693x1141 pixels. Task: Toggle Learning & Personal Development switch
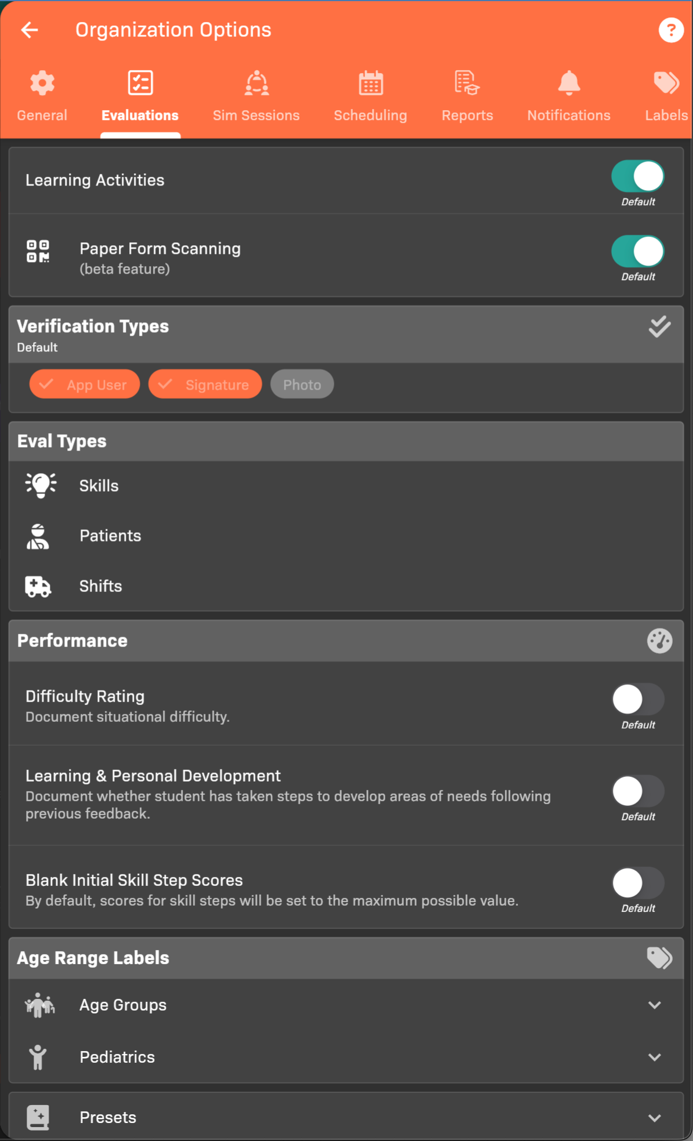point(637,791)
